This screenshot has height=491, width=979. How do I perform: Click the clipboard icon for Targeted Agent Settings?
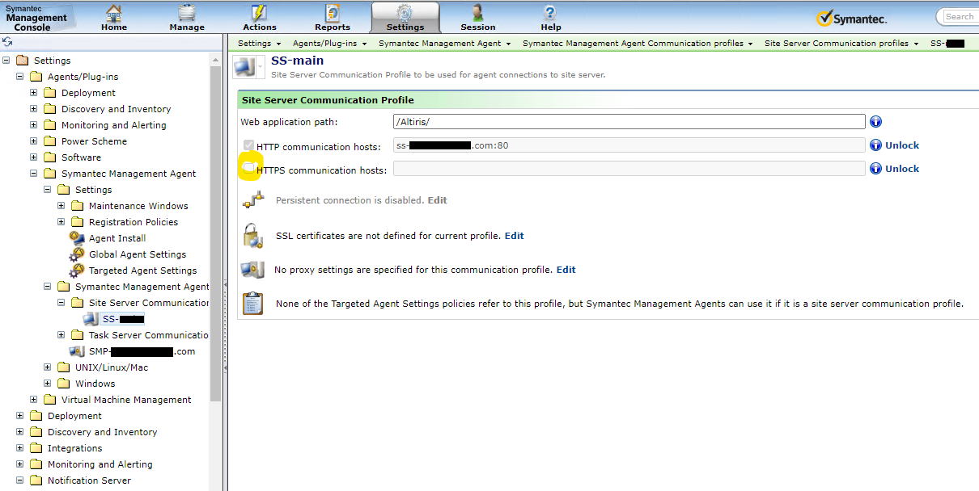[253, 304]
